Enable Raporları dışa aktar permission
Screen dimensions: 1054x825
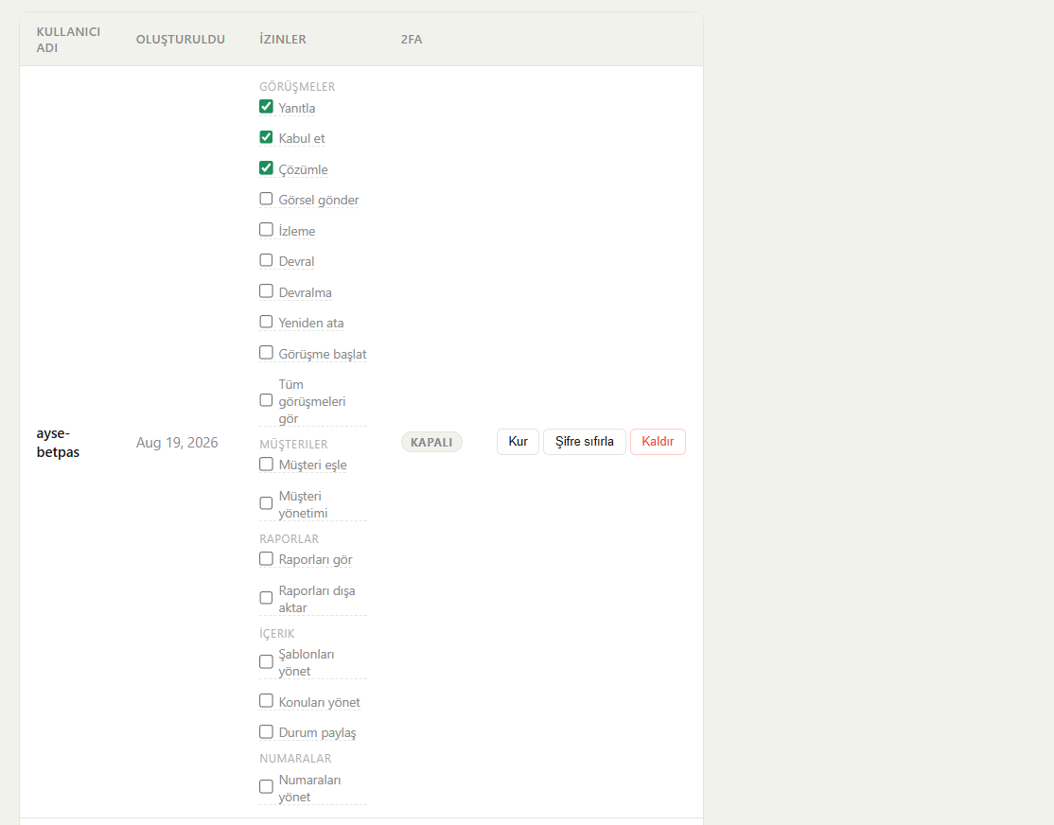[x=266, y=599]
